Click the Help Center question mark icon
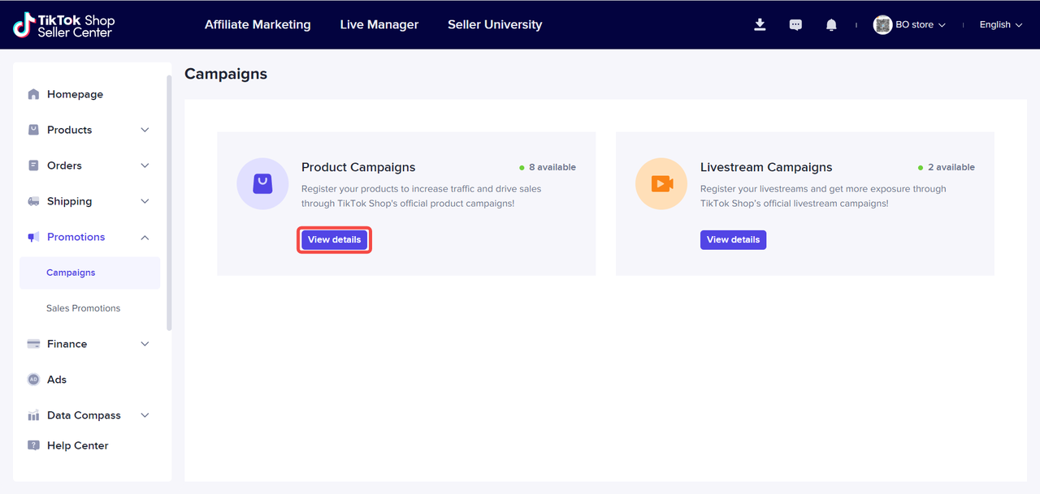Image resolution: width=1040 pixels, height=494 pixels. click(x=33, y=445)
